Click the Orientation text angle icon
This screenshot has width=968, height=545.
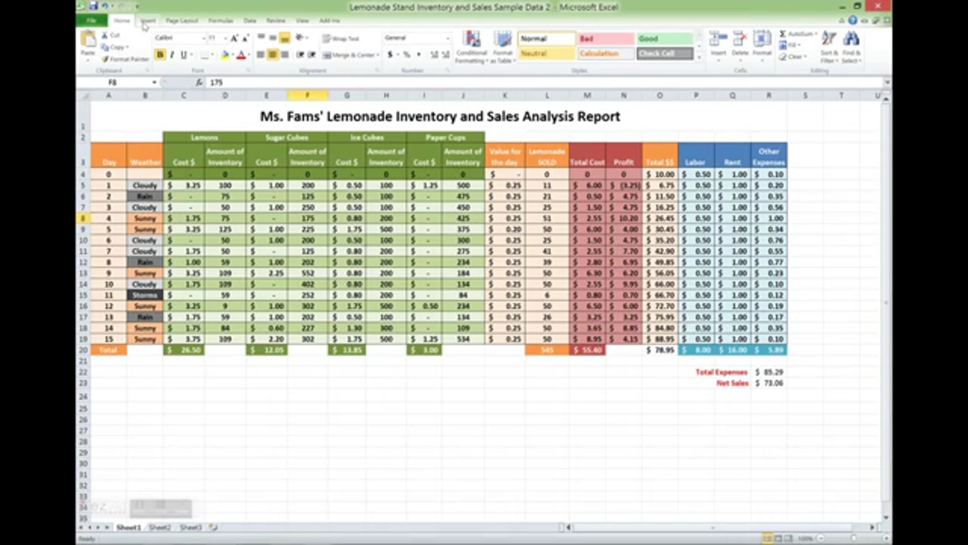click(x=299, y=38)
